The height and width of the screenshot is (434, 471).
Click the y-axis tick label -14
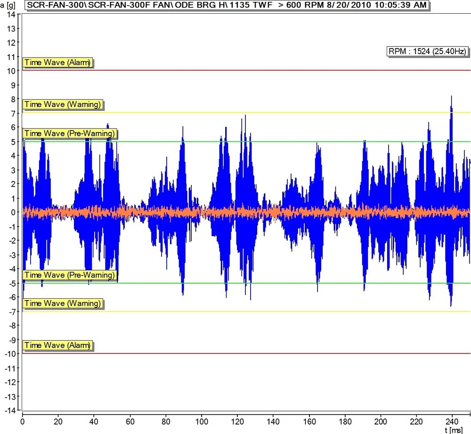coord(9,410)
